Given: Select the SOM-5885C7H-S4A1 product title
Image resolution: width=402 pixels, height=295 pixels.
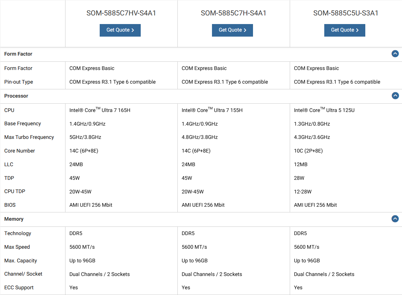Looking at the screenshot, I should [x=234, y=13].
